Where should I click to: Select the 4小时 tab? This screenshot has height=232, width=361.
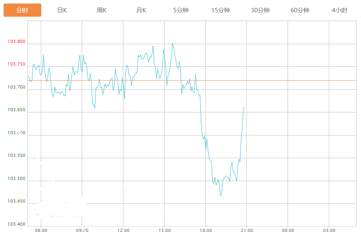coord(340,10)
